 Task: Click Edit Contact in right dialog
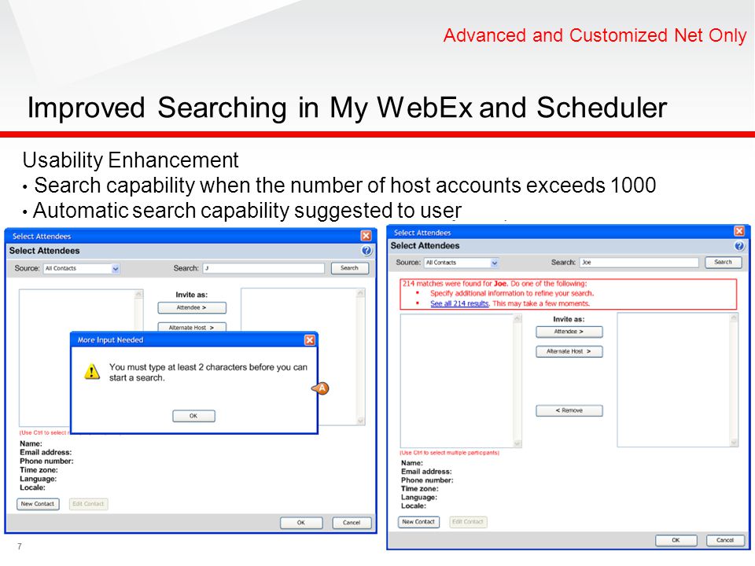(468, 522)
